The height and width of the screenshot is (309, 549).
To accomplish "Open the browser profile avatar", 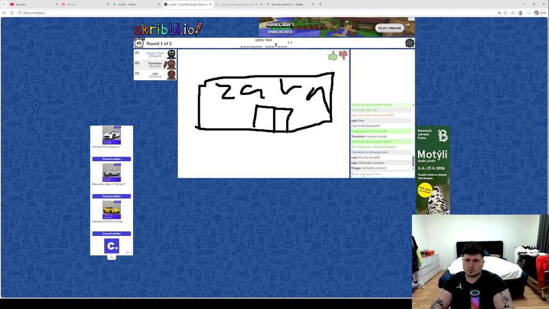I will tap(521, 13).
